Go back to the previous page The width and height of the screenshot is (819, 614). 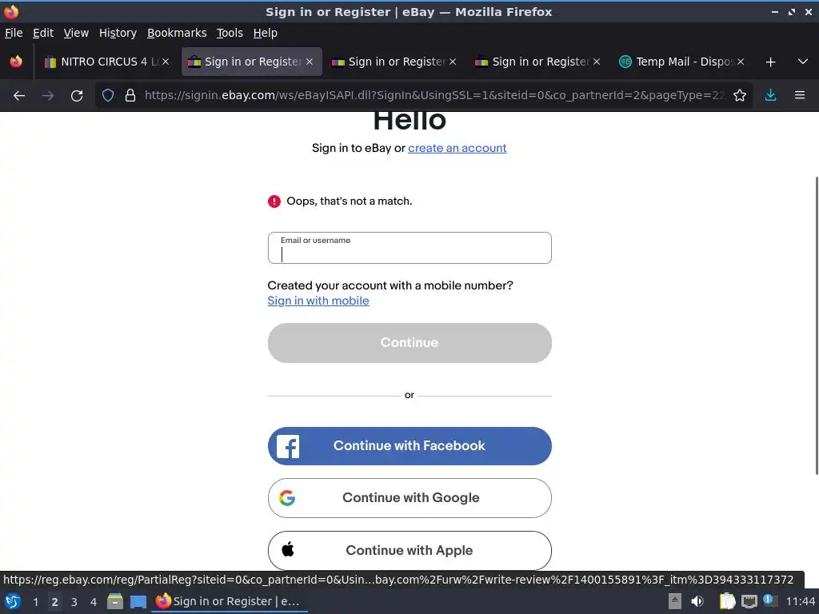point(19,96)
